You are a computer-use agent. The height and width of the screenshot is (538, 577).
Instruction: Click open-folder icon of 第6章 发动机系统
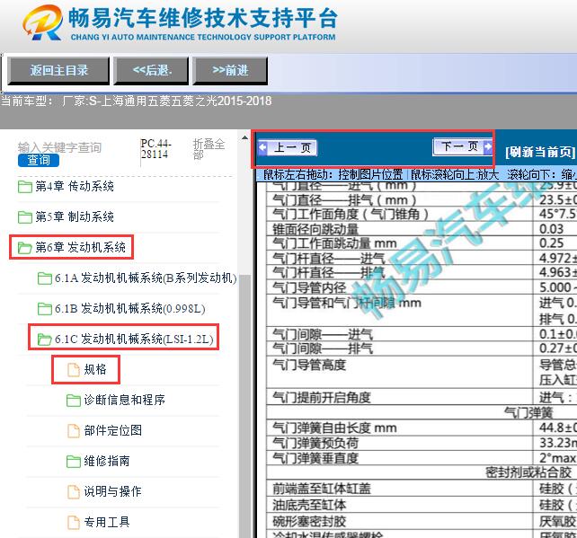click(x=24, y=248)
